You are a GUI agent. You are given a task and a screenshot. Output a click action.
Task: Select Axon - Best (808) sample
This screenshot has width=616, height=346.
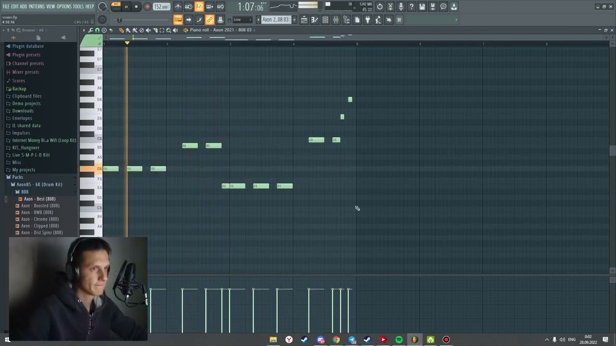[x=39, y=199]
